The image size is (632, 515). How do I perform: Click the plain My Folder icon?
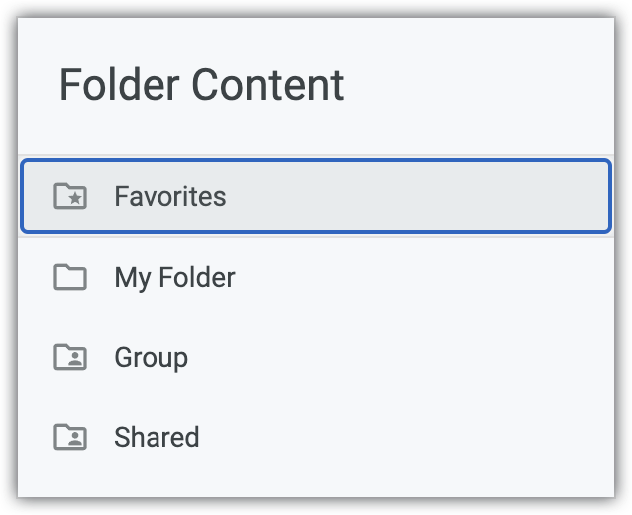pos(70,276)
